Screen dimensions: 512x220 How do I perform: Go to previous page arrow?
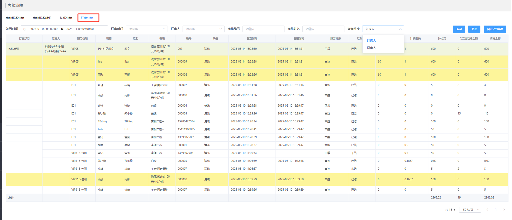click(x=487, y=210)
